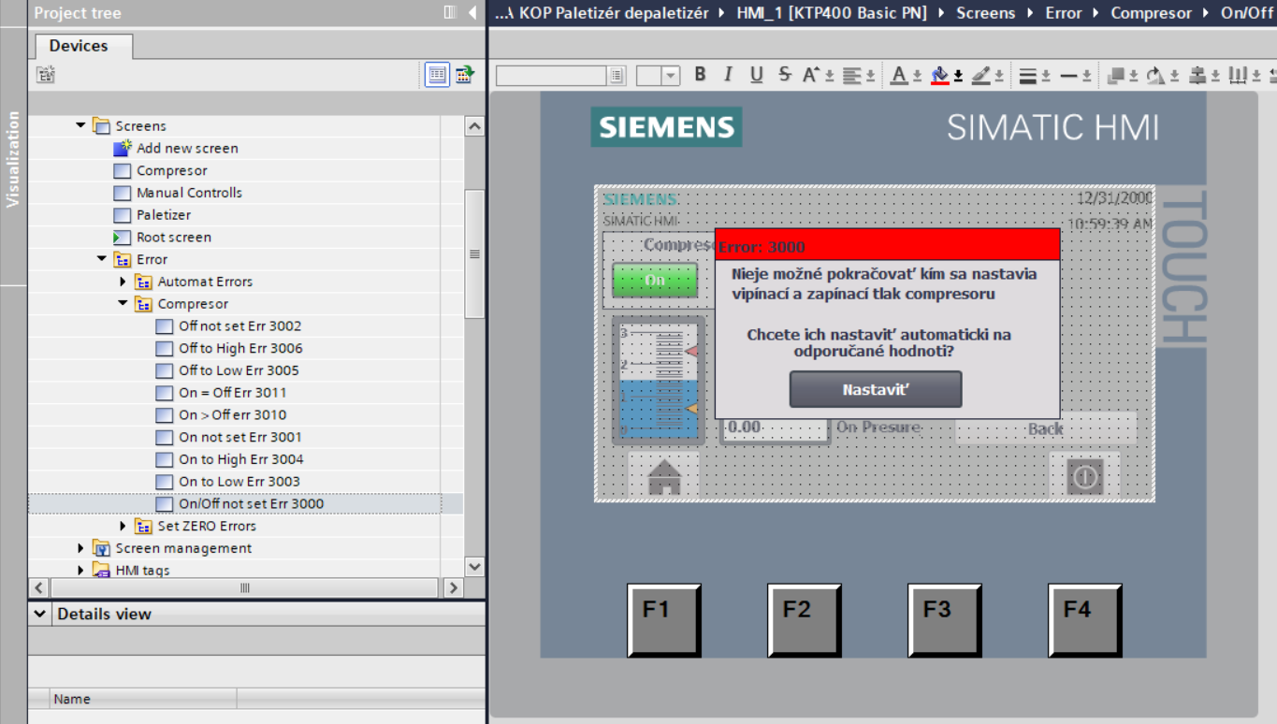The image size is (1277, 724).
Task: Click the align objects icon
Action: (x=1197, y=75)
